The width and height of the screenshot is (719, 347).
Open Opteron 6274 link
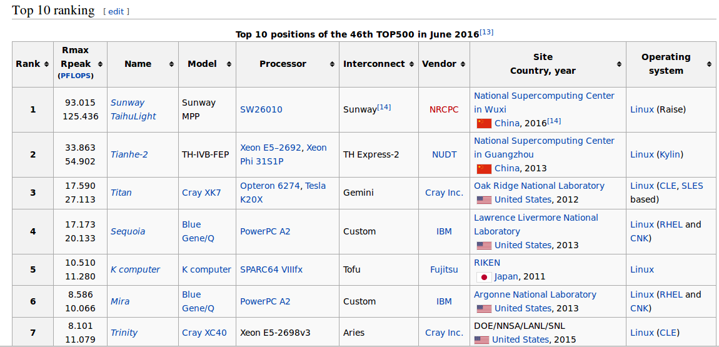pos(271,186)
